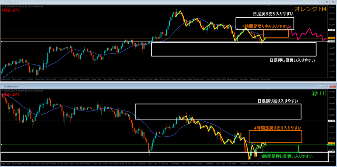Restore the USDJPY H4 chart window
Screen dimensions: 337x167
click(327, 2)
